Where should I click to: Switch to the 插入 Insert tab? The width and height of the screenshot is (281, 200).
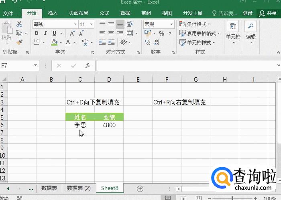coord(53,13)
